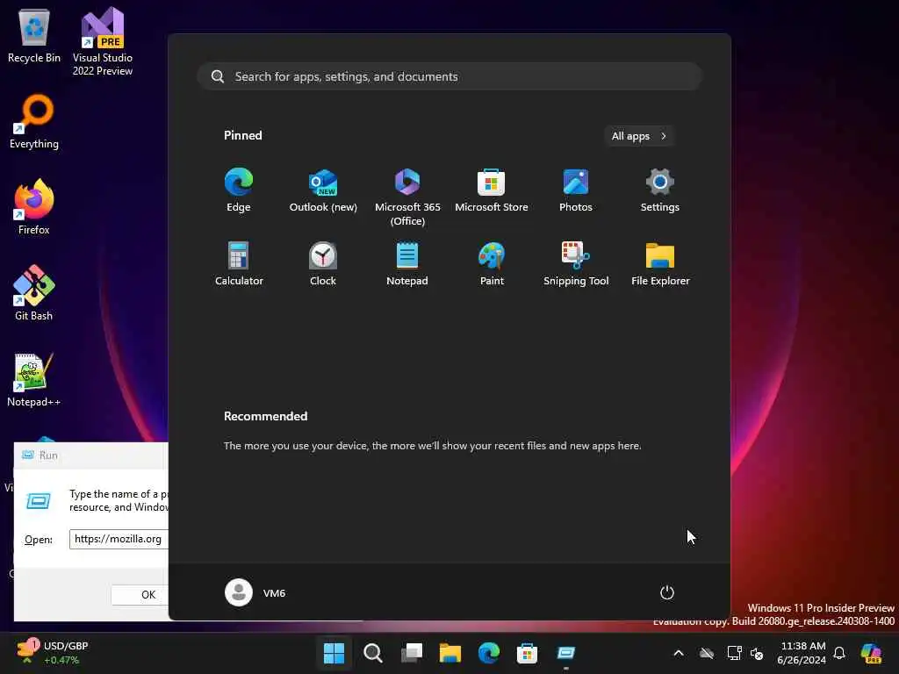This screenshot has width=899, height=674.
Task: Launch the Snipping Tool
Action: (x=576, y=264)
